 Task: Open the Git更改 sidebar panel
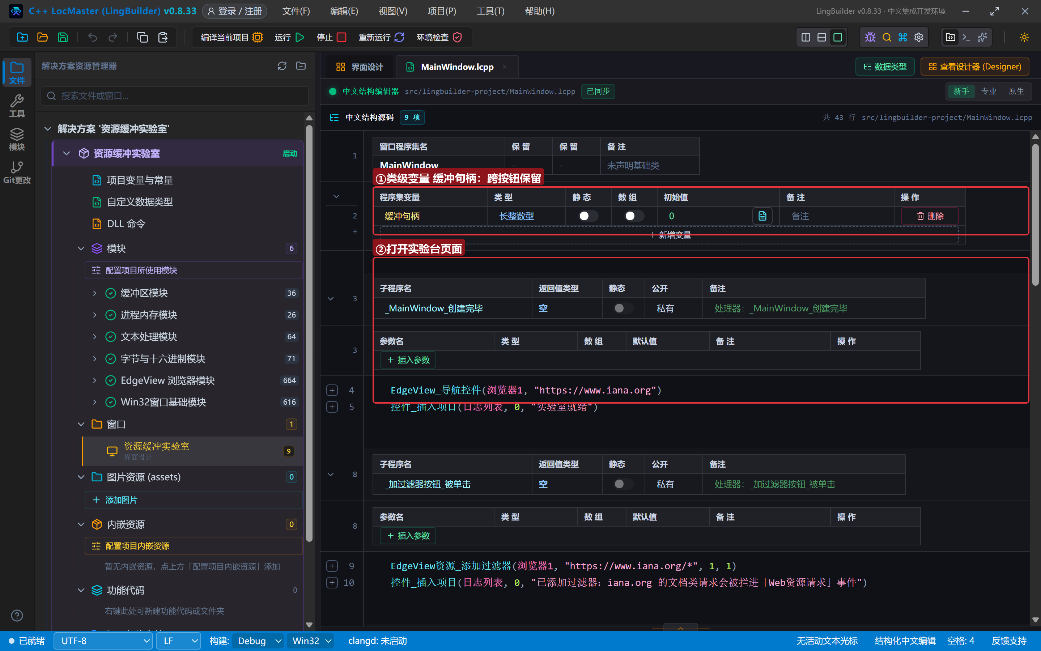click(17, 172)
